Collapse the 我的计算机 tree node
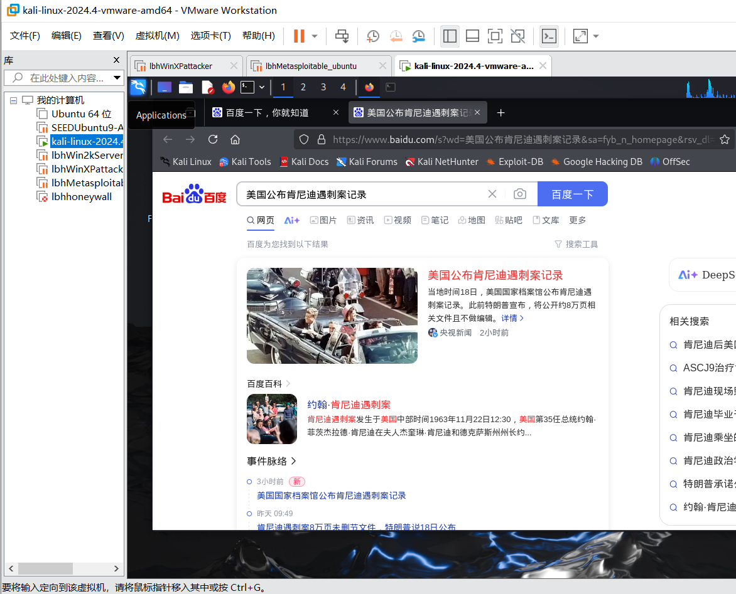 point(13,100)
